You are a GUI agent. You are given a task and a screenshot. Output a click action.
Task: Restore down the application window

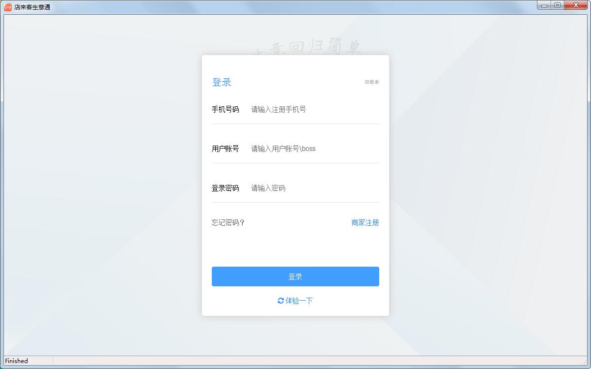coord(558,5)
